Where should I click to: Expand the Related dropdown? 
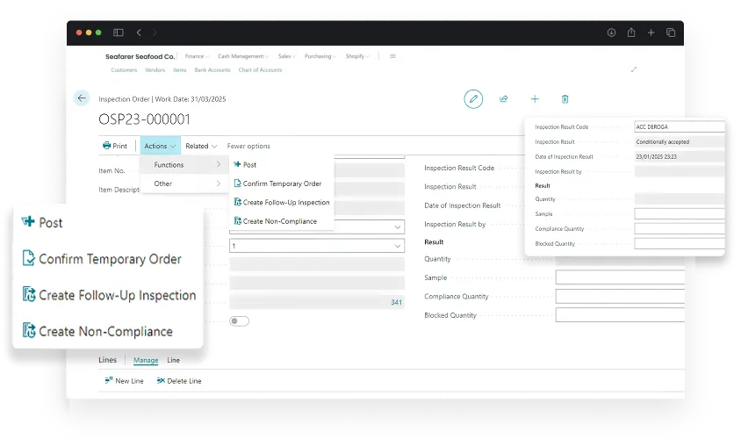pos(201,146)
